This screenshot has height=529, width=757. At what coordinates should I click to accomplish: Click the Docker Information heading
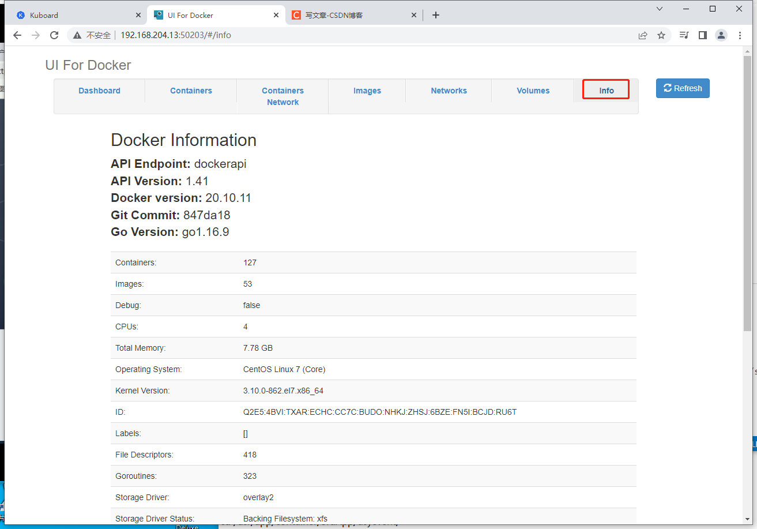183,140
